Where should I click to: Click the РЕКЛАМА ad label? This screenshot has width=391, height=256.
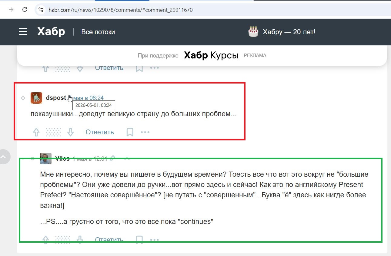[x=255, y=56]
